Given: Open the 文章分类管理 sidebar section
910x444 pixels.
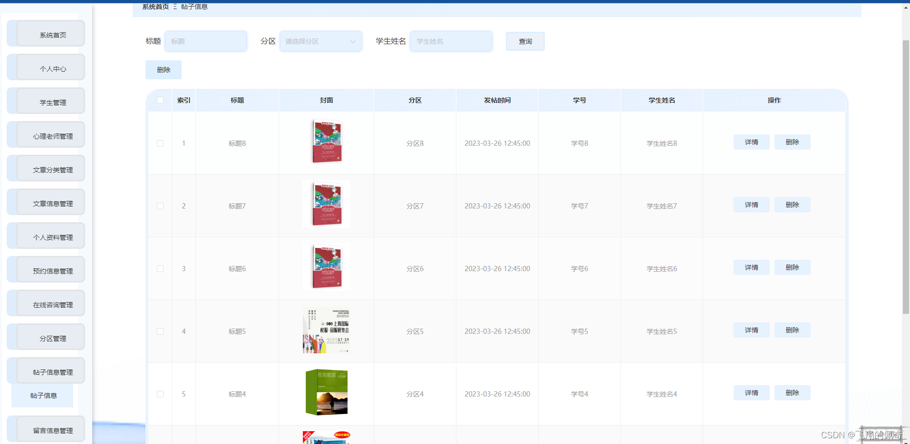Looking at the screenshot, I should [45, 168].
